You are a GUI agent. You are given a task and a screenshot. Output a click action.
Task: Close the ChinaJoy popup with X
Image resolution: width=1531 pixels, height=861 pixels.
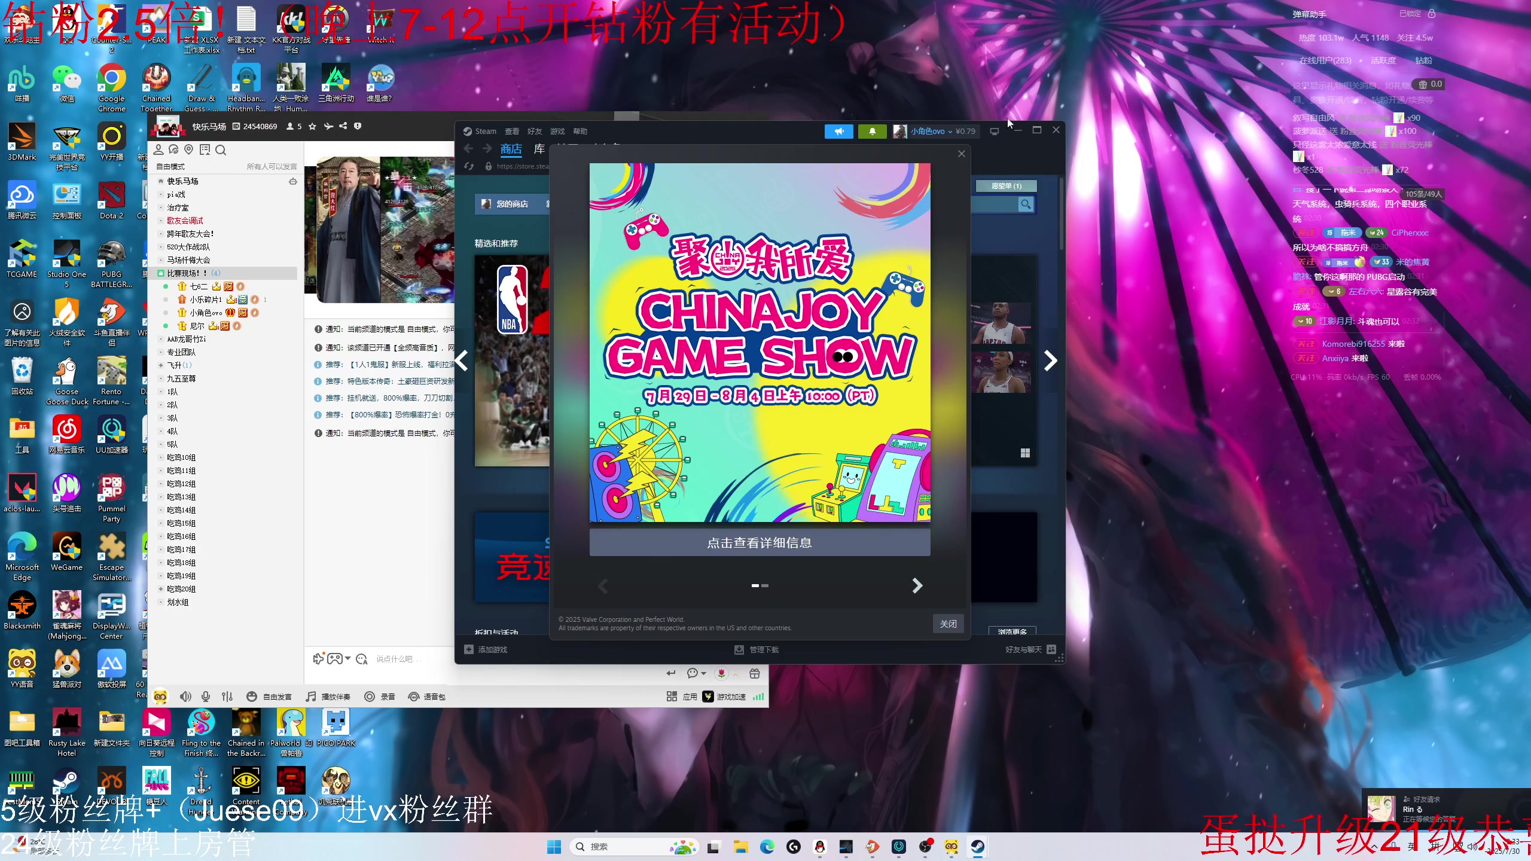[x=962, y=154]
